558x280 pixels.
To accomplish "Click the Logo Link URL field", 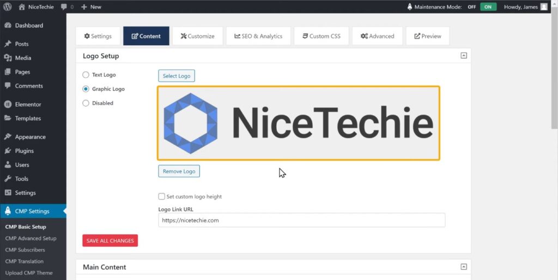I will (x=302, y=220).
